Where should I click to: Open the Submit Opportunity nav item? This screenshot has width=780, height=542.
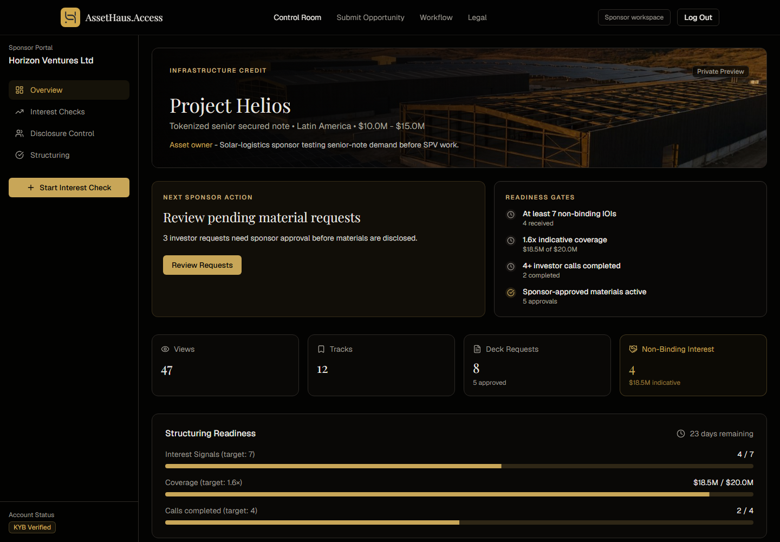[x=370, y=17]
